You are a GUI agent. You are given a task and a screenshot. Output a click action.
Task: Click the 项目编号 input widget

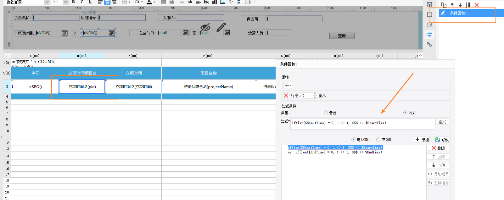coord(122,18)
